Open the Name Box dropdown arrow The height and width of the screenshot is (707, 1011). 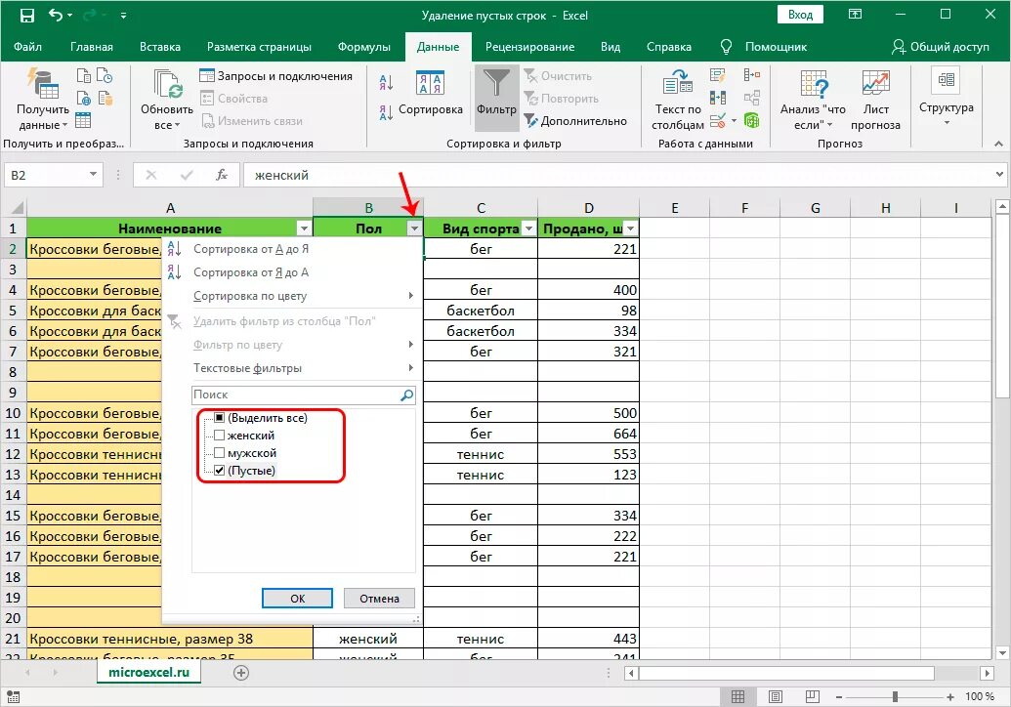pyautogui.click(x=94, y=175)
